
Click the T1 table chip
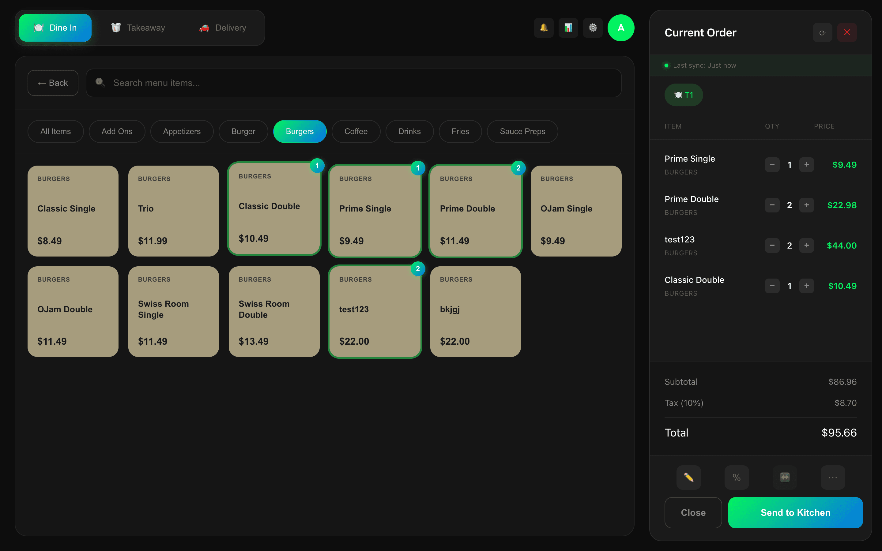(683, 95)
